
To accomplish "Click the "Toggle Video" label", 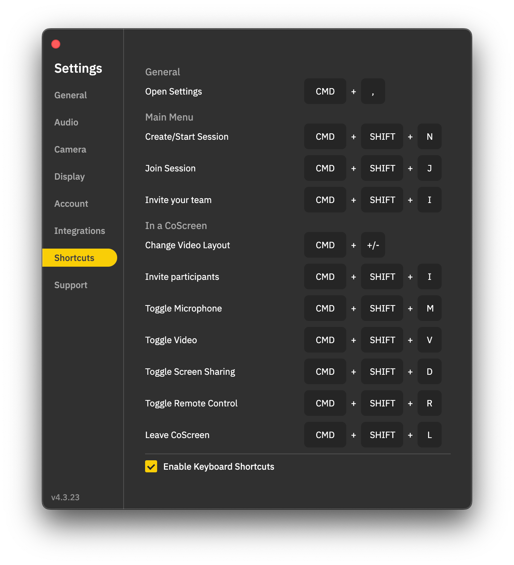I will point(171,340).
